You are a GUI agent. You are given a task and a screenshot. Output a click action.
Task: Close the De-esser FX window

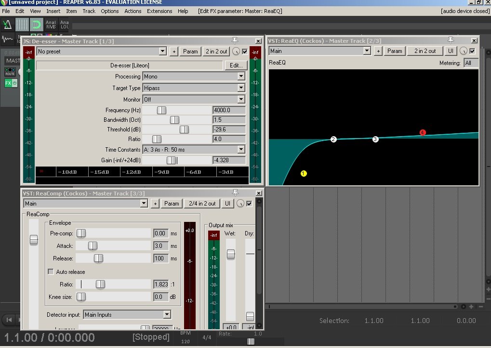258,41
